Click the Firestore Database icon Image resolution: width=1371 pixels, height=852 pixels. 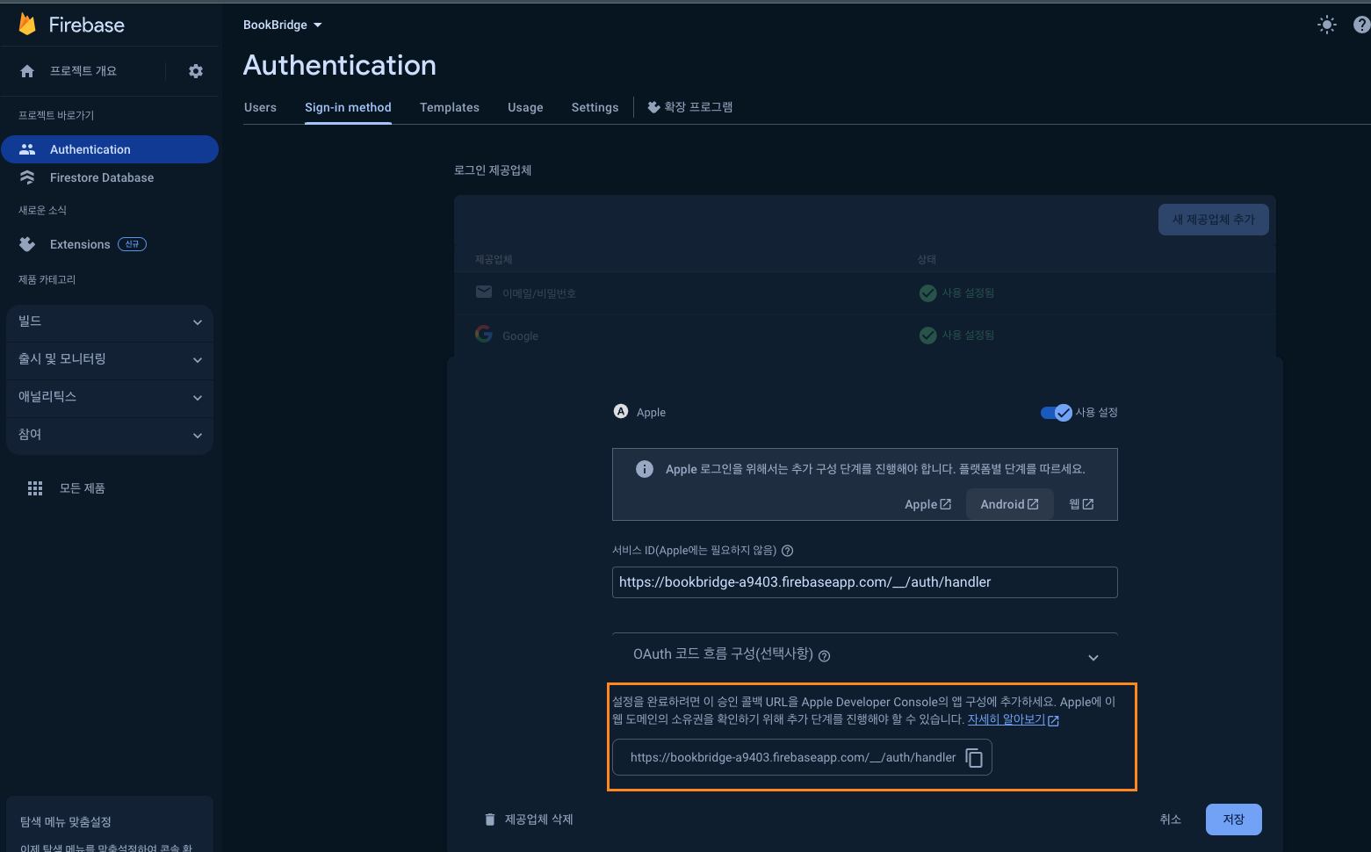pyautogui.click(x=27, y=177)
